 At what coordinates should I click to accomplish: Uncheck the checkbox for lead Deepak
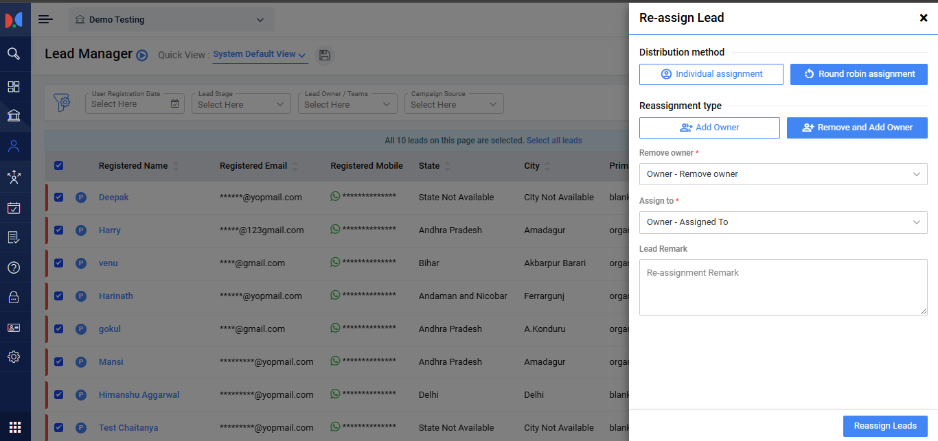(58, 198)
